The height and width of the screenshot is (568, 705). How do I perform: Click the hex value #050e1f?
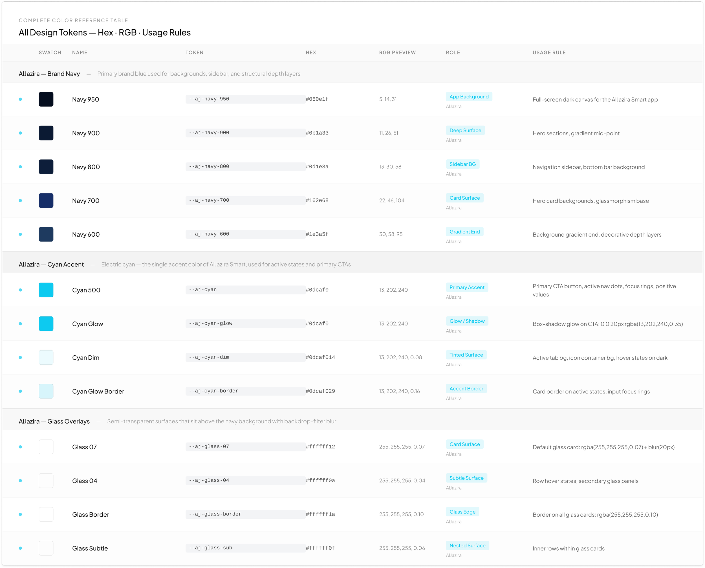[317, 99]
